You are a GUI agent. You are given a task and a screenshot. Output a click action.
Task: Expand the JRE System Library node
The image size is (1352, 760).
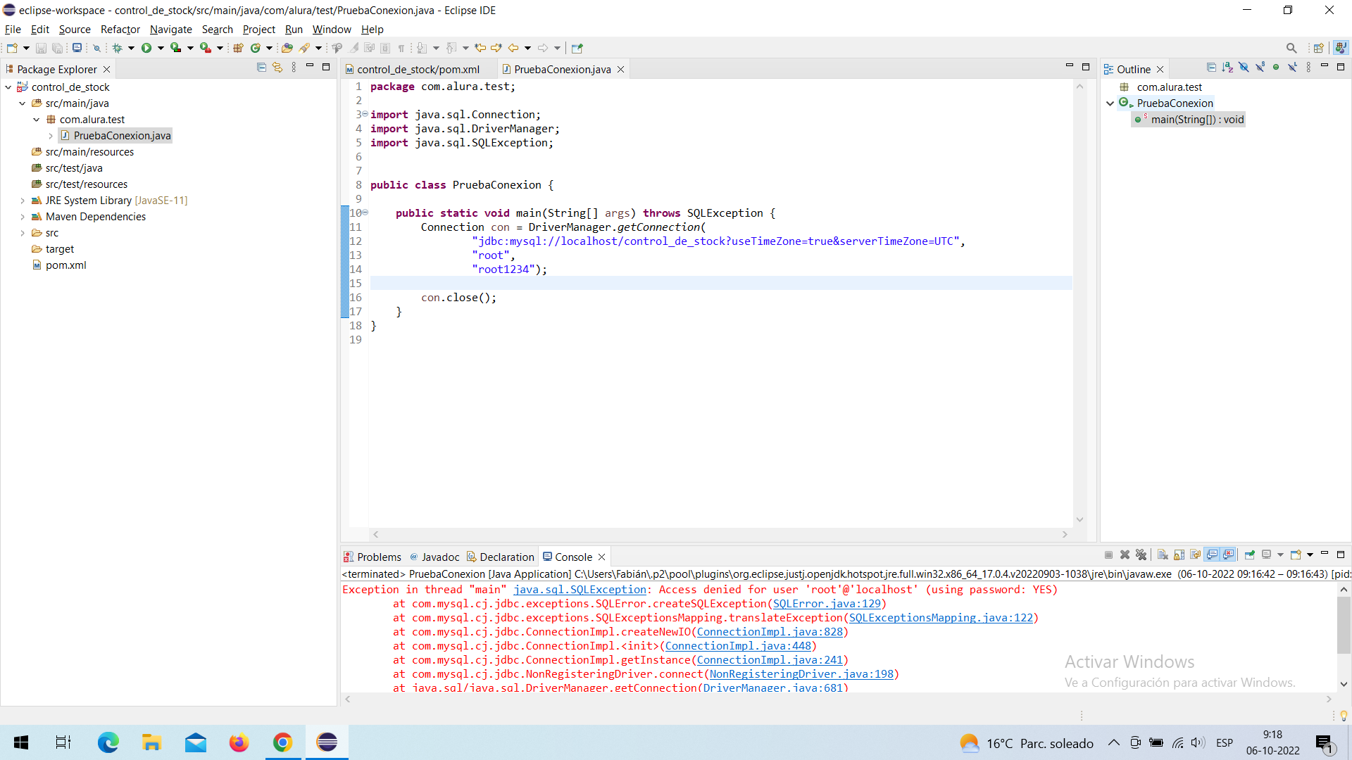[23, 201]
